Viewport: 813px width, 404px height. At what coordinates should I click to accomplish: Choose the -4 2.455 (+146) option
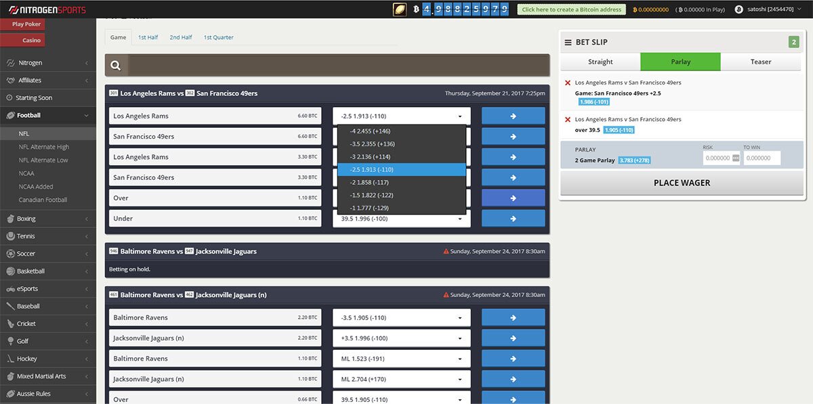402,131
